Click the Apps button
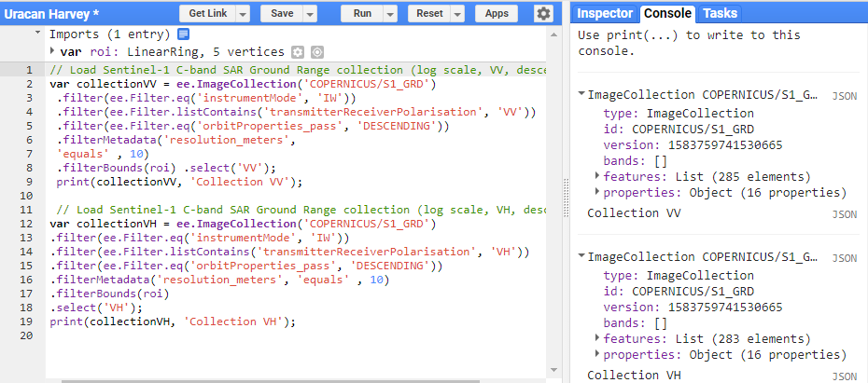Viewport: 868px width, 383px height. pos(497,13)
